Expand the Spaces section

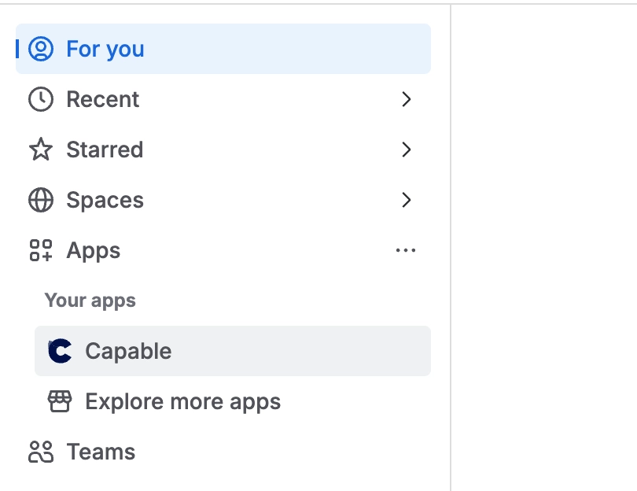point(407,200)
